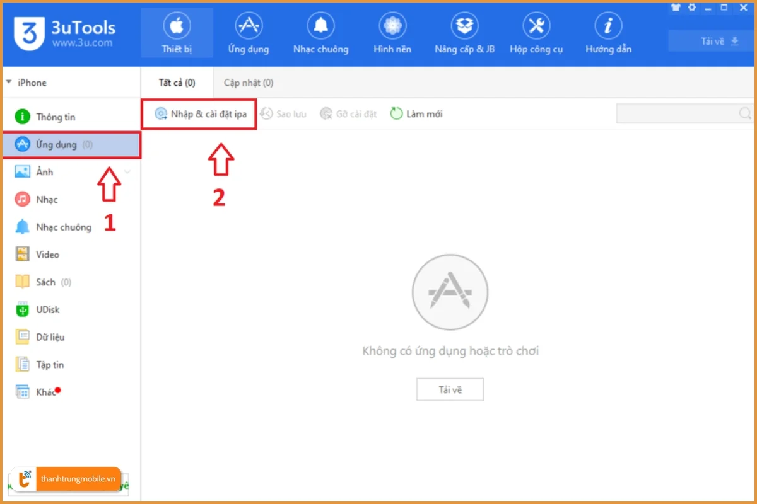Open the settings gear dropdown

pyautogui.click(x=691, y=8)
